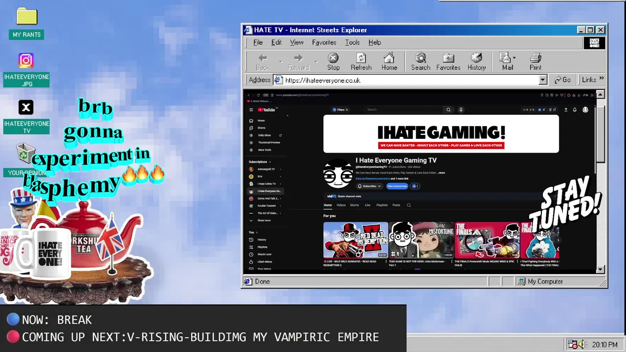Screen dimensions: 626x352
Task: Click the Mail toolbar button
Action: [507, 62]
